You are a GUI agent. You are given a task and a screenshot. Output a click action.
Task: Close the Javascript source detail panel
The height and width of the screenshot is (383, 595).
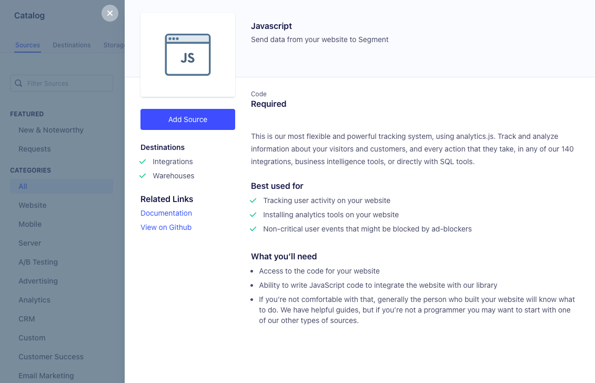click(109, 13)
